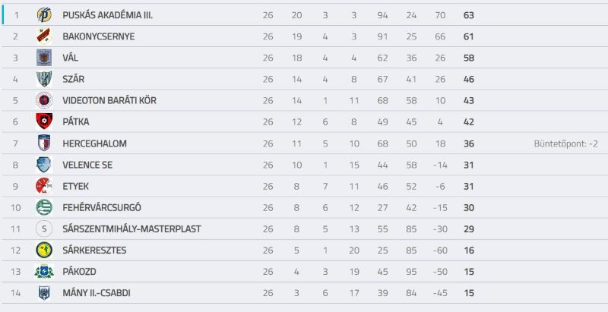This screenshot has width=608, height=312.
Task: Select the Vál club crest icon
Action: pos(44,58)
